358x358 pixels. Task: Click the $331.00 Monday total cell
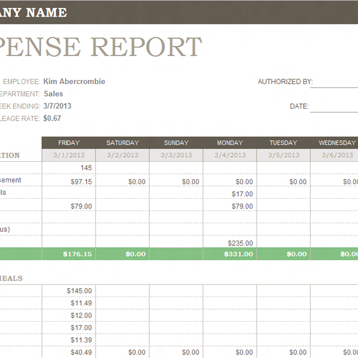click(x=230, y=254)
